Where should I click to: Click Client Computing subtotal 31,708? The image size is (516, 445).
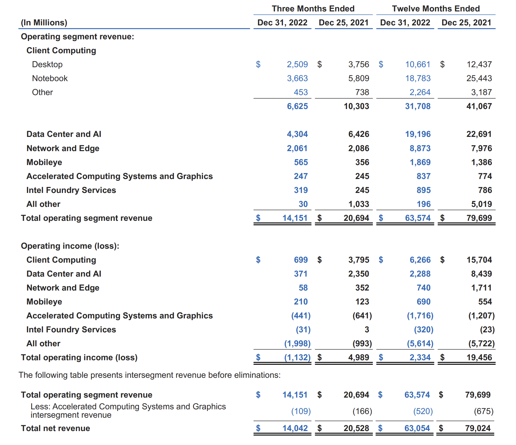click(418, 106)
